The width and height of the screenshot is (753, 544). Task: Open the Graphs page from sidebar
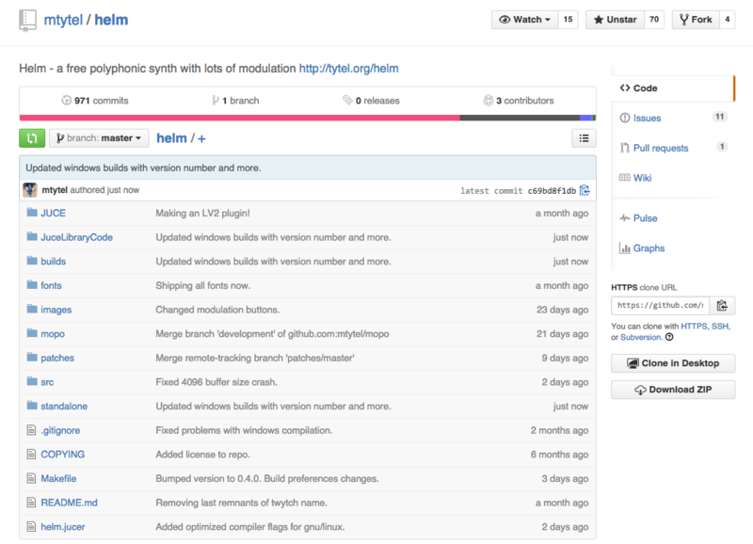[x=649, y=248]
